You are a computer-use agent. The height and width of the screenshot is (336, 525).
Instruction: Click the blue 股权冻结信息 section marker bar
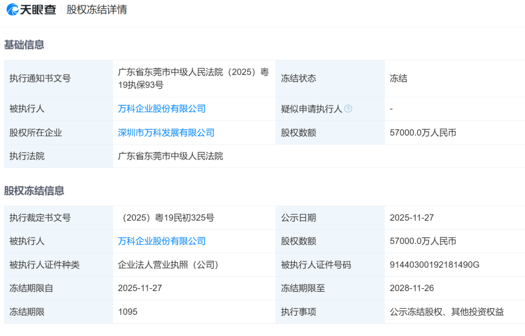(5, 191)
